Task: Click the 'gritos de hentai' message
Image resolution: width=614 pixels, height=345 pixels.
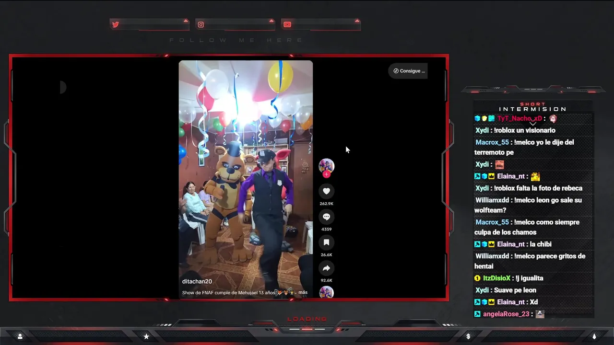Action: pyautogui.click(x=530, y=261)
